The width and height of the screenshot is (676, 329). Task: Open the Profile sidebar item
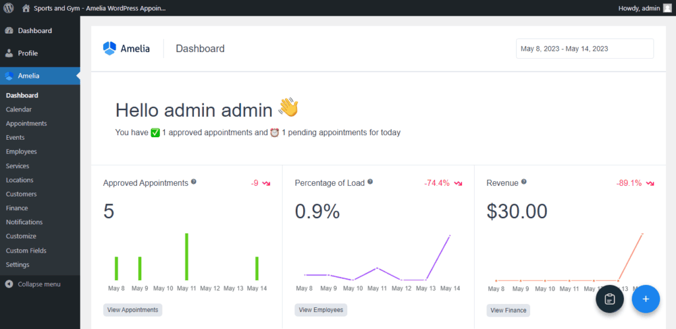[x=28, y=53]
